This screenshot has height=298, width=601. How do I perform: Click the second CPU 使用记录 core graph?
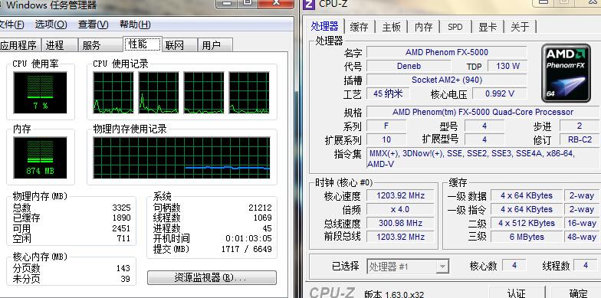159,92
